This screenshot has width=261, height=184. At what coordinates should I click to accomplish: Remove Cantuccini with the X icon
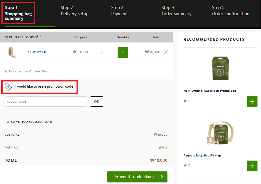click(x=166, y=52)
